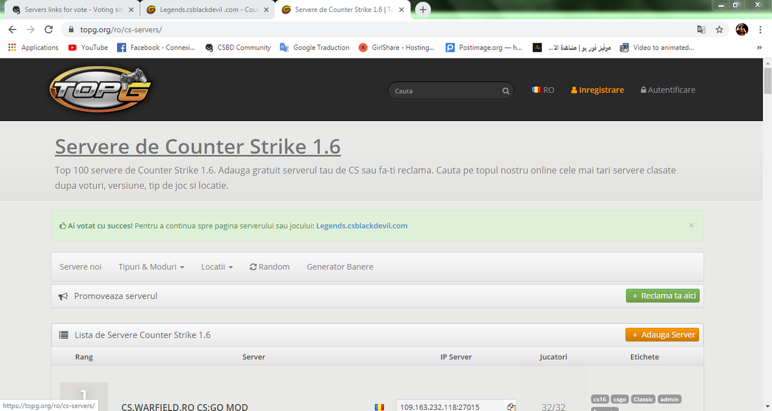Click the Rang column header
Image resolution: width=772 pixels, height=411 pixels.
point(84,357)
